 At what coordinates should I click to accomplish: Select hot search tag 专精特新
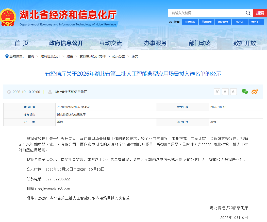click(x=190, y=22)
